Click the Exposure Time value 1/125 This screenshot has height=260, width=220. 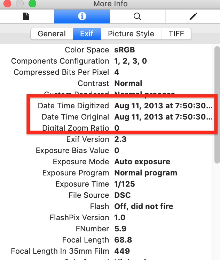124,184
